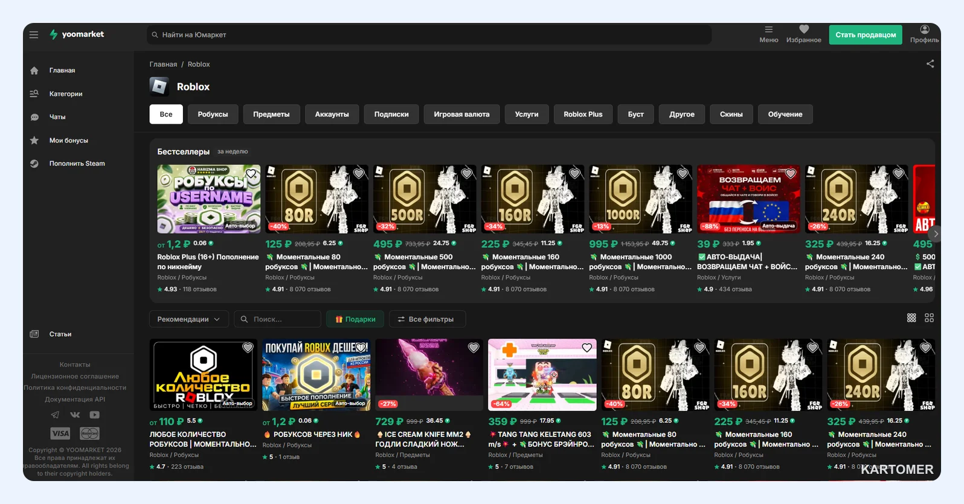Favorite the 80R bestseller card heart
The width and height of the screenshot is (964, 504).
point(359,174)
